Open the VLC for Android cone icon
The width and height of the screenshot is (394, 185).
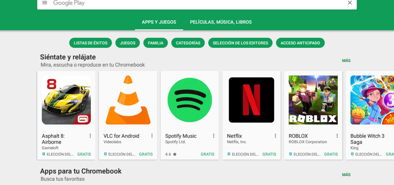[x=128, y=100]
